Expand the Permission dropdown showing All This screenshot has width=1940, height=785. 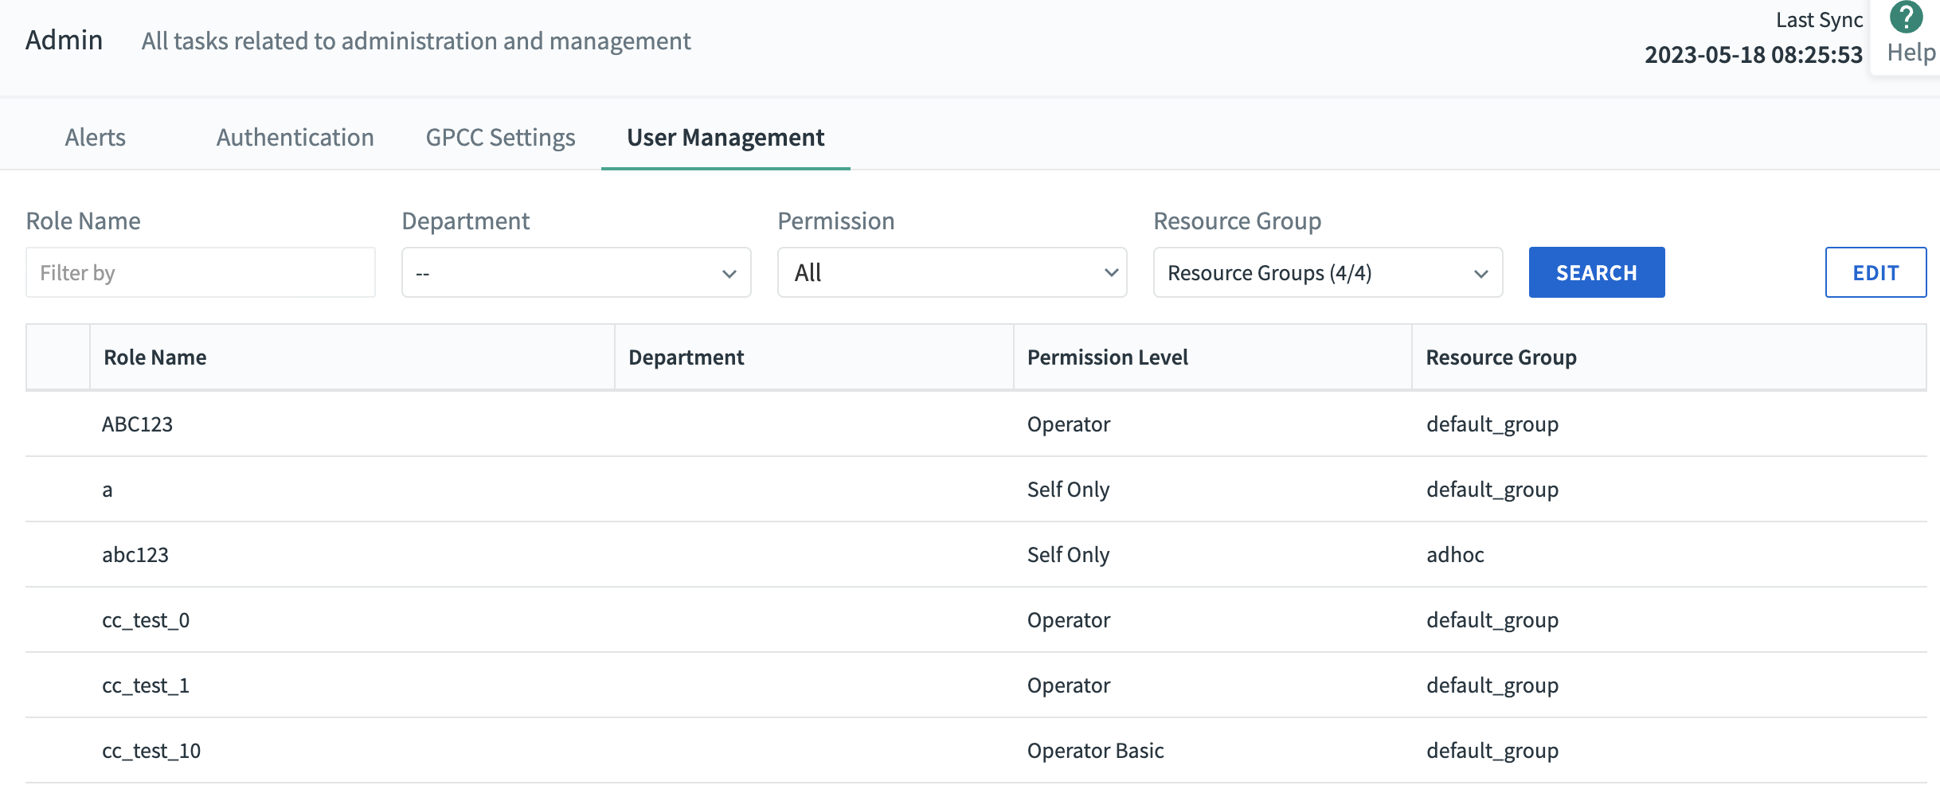tap(952, 272)
